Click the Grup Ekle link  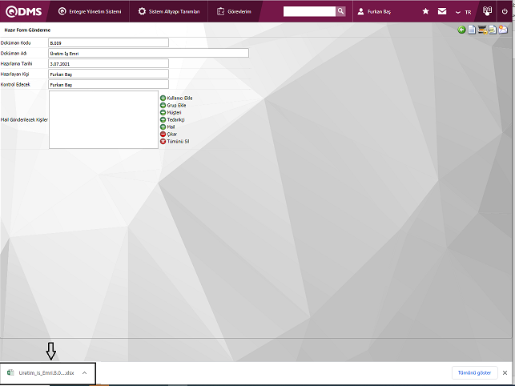pos(176,105)
